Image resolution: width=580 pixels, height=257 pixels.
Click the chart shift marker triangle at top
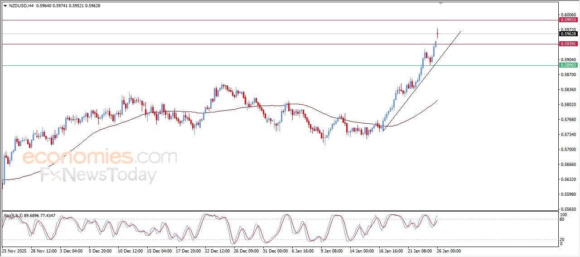pyautogui.click(x=440, y=3)
